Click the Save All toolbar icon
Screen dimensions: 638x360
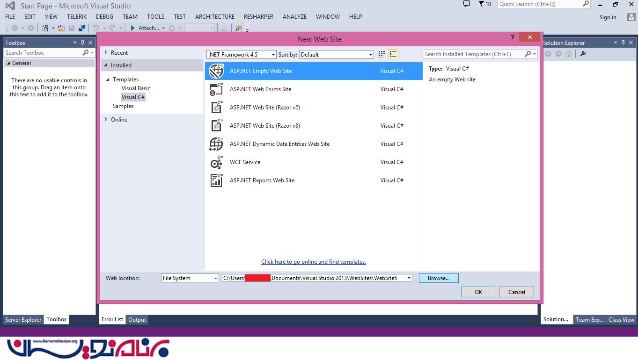tap(82, 28)
